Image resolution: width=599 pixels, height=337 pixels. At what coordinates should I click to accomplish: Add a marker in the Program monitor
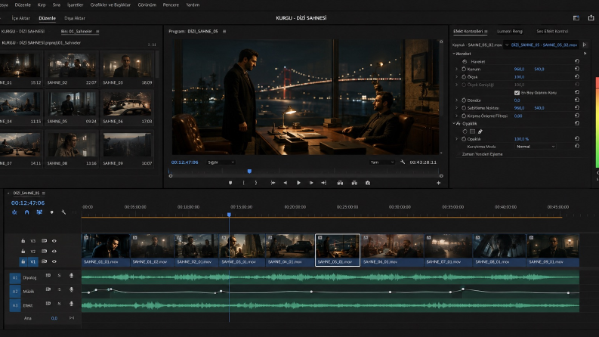point(230,183)
